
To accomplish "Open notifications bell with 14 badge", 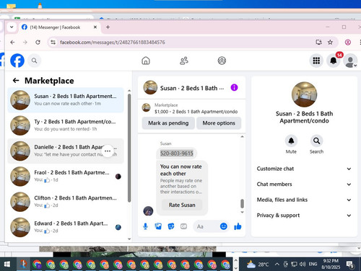I will [334, 61].
